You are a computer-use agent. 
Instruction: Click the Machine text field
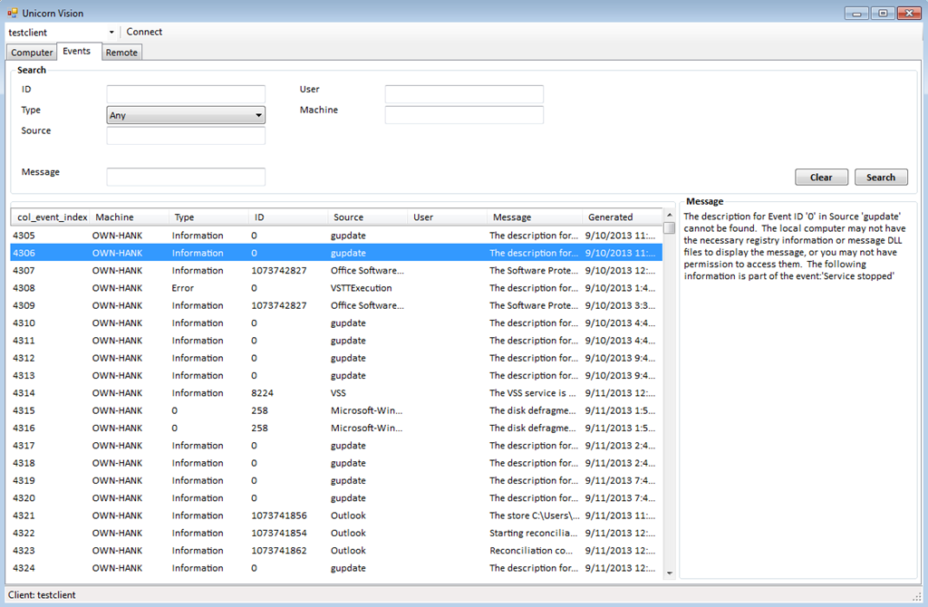point(464,115)
